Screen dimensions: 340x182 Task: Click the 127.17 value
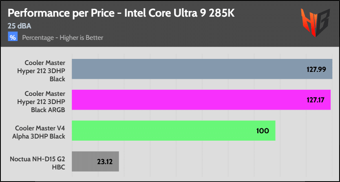point(316,100)
